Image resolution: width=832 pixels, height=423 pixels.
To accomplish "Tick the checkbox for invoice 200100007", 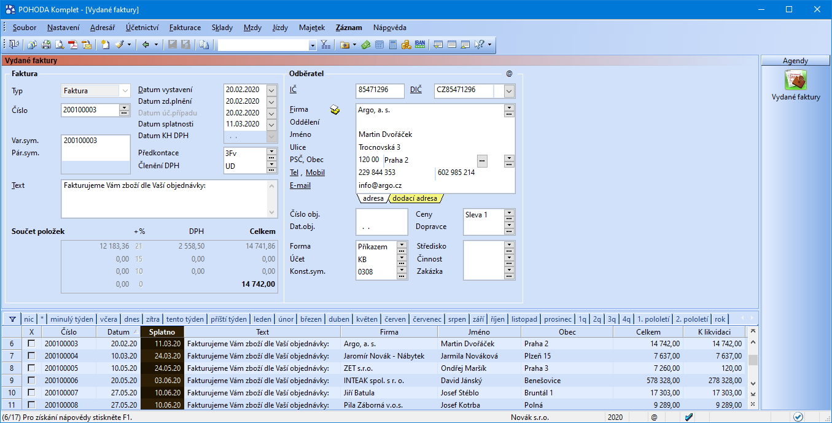I will [31, 393].
